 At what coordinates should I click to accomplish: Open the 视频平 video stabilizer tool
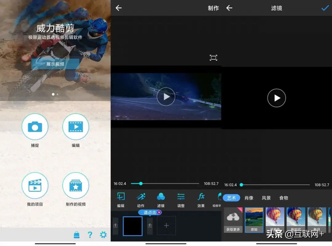click(x=219, y=200)
